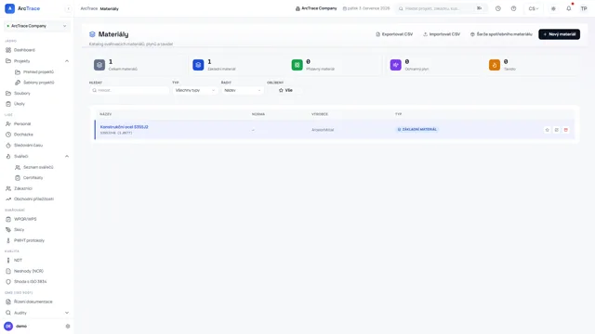Click the Výrobce column header
Screen dimensions: 595x334
(x=320, y=114)
